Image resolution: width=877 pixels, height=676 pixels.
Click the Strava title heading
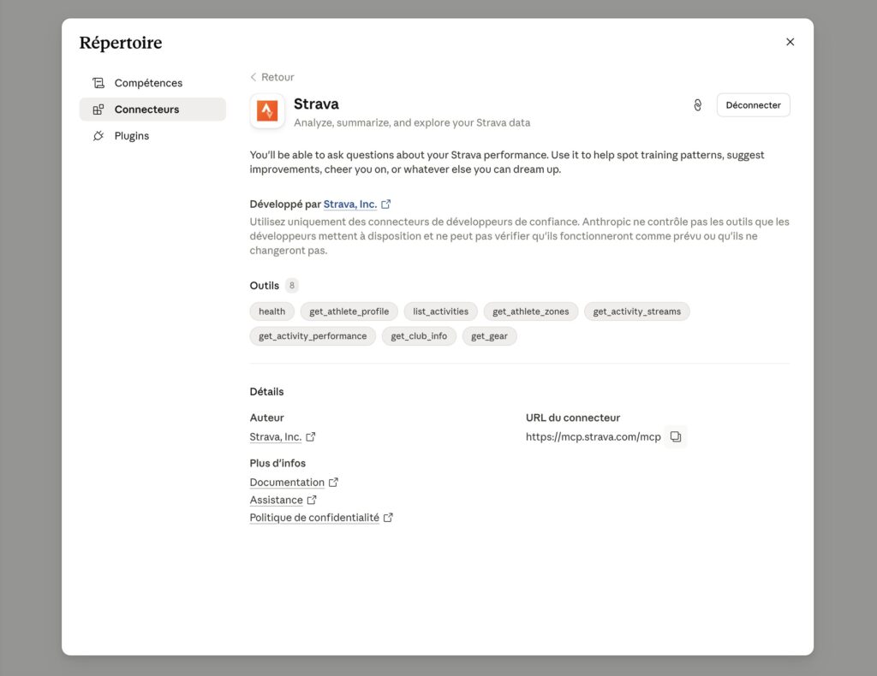tap(316, 104)
